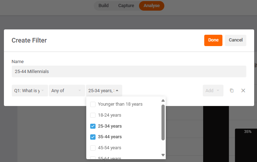Open the Any of condition dropdown
The width and height of the screenshot is (257, 162).
(67, 91)
